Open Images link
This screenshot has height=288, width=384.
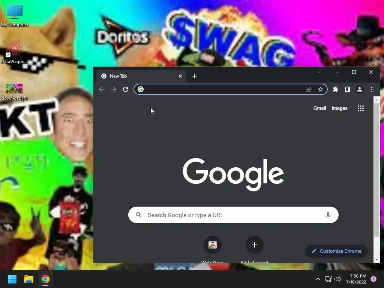click(339, 108)
